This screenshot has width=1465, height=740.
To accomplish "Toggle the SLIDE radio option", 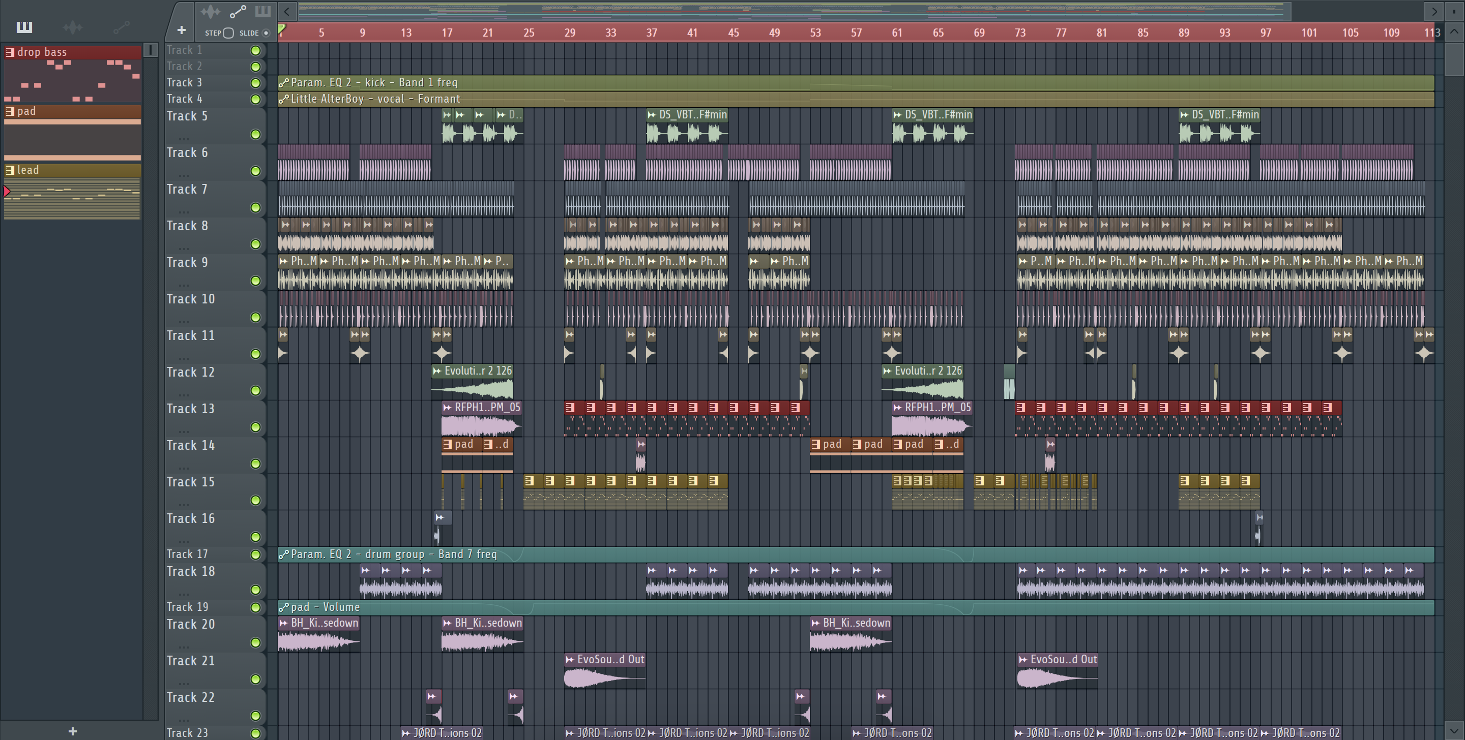I will [x=266, y=33].
